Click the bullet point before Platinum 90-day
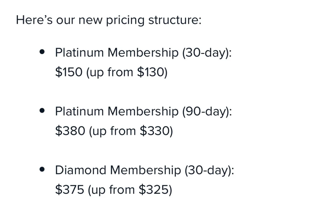 click(43, 111)
